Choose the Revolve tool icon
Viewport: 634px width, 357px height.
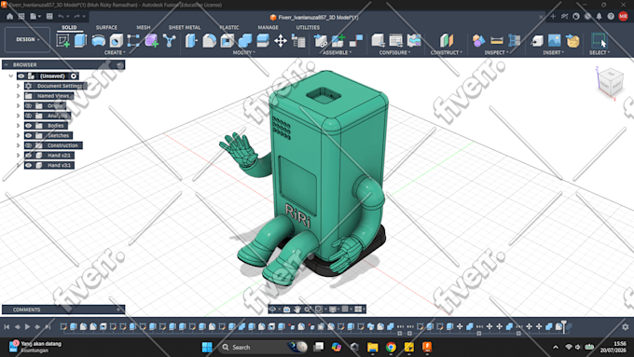click(98, 40)
